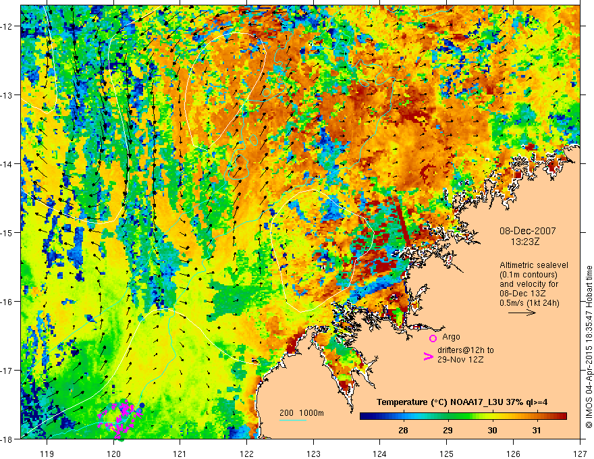
Task: Click the latitude axis label -12
Action: click(x=7, y=26)
